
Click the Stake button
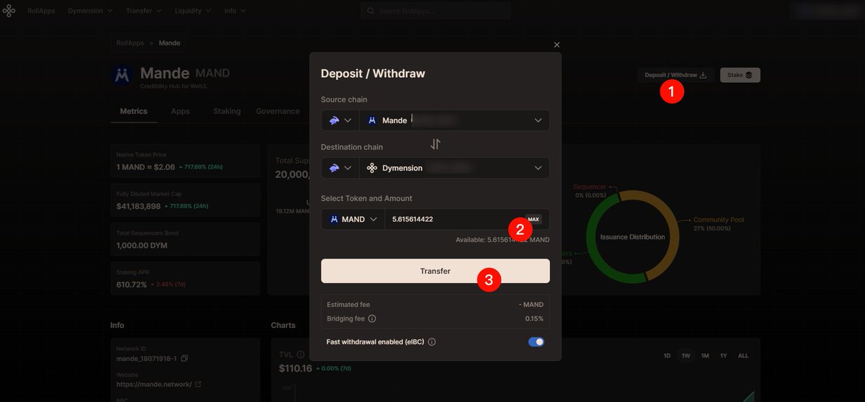click(740, 75)
